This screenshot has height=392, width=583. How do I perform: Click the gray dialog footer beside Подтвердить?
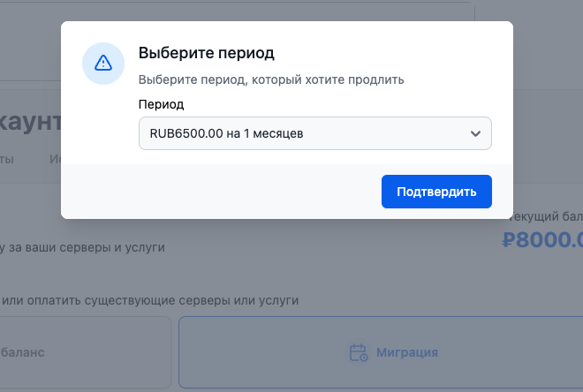coord(221,192)
